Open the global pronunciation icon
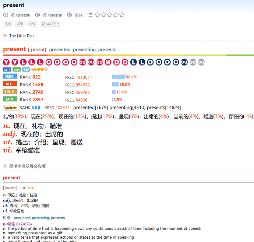The image size is (254, 242). pyautogui.click(x=69, y=15)
